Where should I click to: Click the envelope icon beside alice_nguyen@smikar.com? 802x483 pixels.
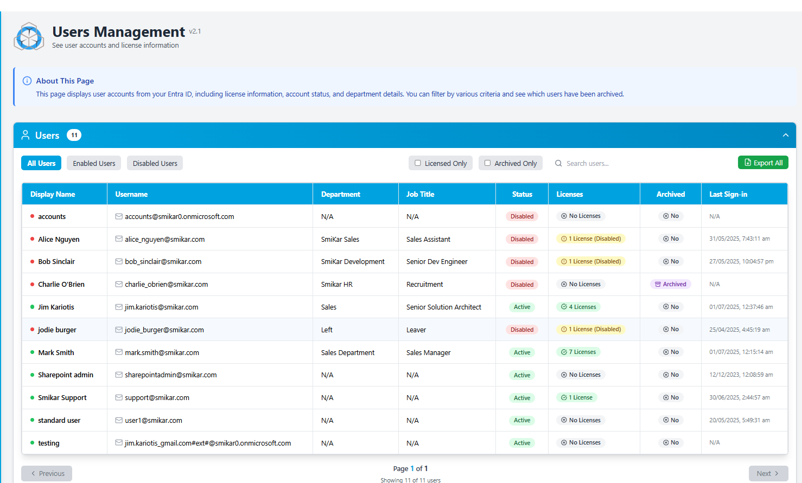click(x=119, y=239)
